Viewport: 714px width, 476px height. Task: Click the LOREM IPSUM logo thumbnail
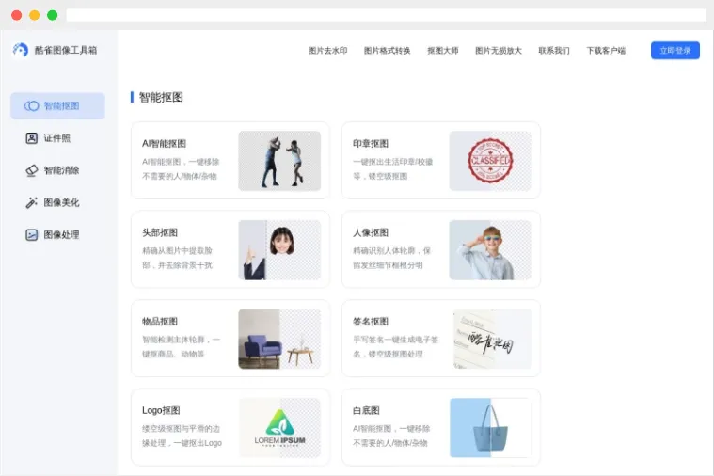click(x=279, y=428)
